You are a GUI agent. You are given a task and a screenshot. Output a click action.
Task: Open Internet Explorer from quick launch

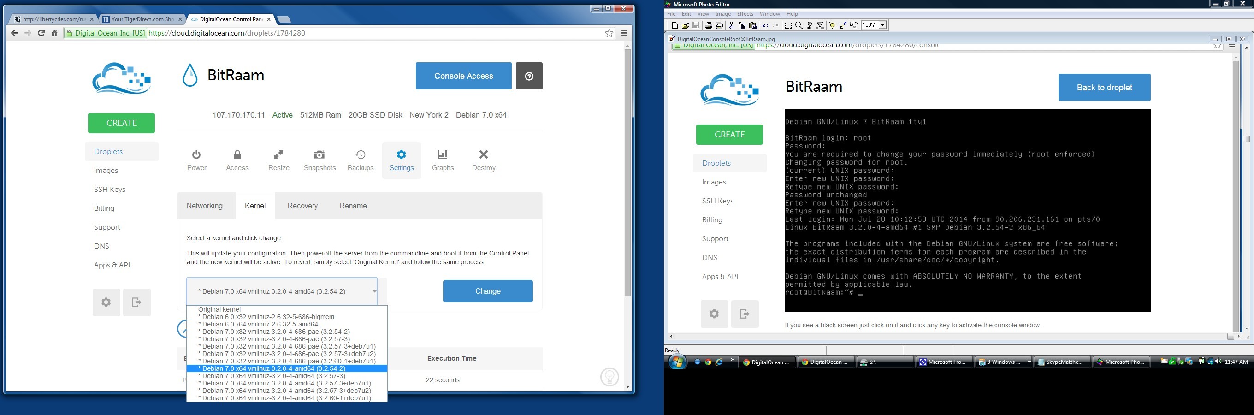[x=719, y=362]
